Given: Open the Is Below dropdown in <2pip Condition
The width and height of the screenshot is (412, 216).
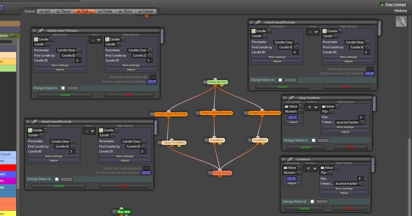Looking at the screenshot, I should (x=312, y=107).
